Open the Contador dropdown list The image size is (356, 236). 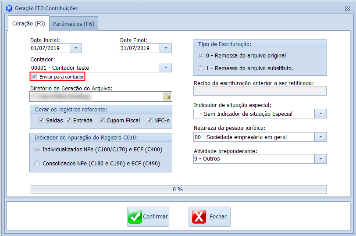pos(166,68)
